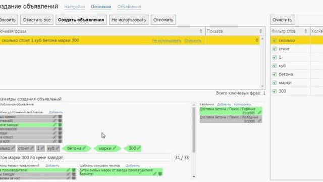Click the 'Не использовать' toolbar button

(129, 20)
